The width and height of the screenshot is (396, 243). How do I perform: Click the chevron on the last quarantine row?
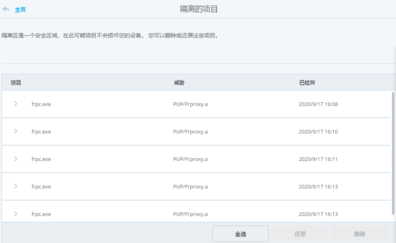click(x=15, y=214)
